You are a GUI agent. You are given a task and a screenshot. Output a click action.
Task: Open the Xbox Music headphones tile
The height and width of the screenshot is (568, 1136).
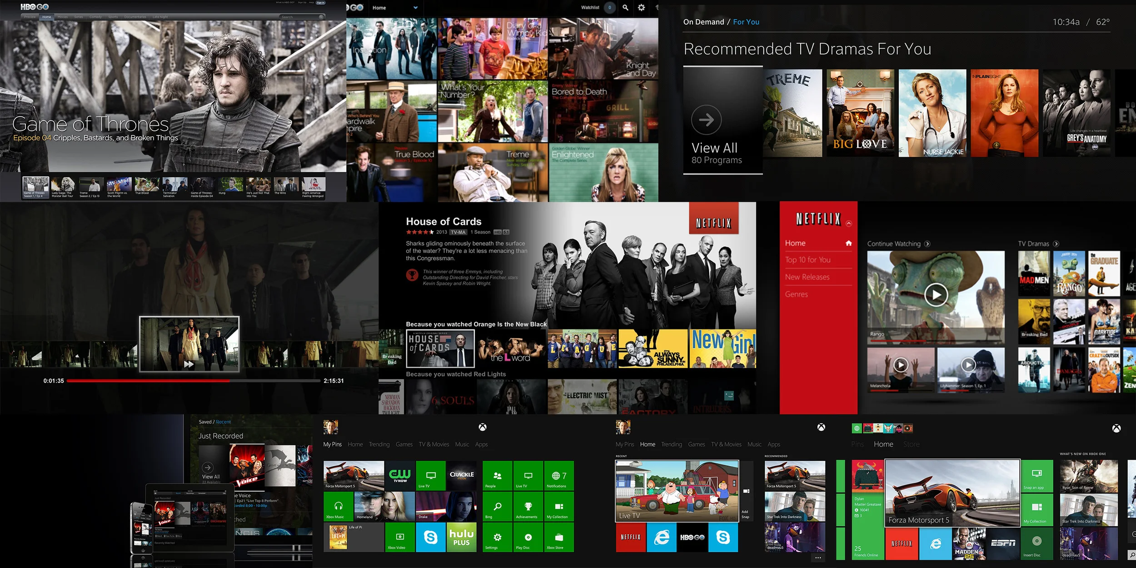coord(339,507)
